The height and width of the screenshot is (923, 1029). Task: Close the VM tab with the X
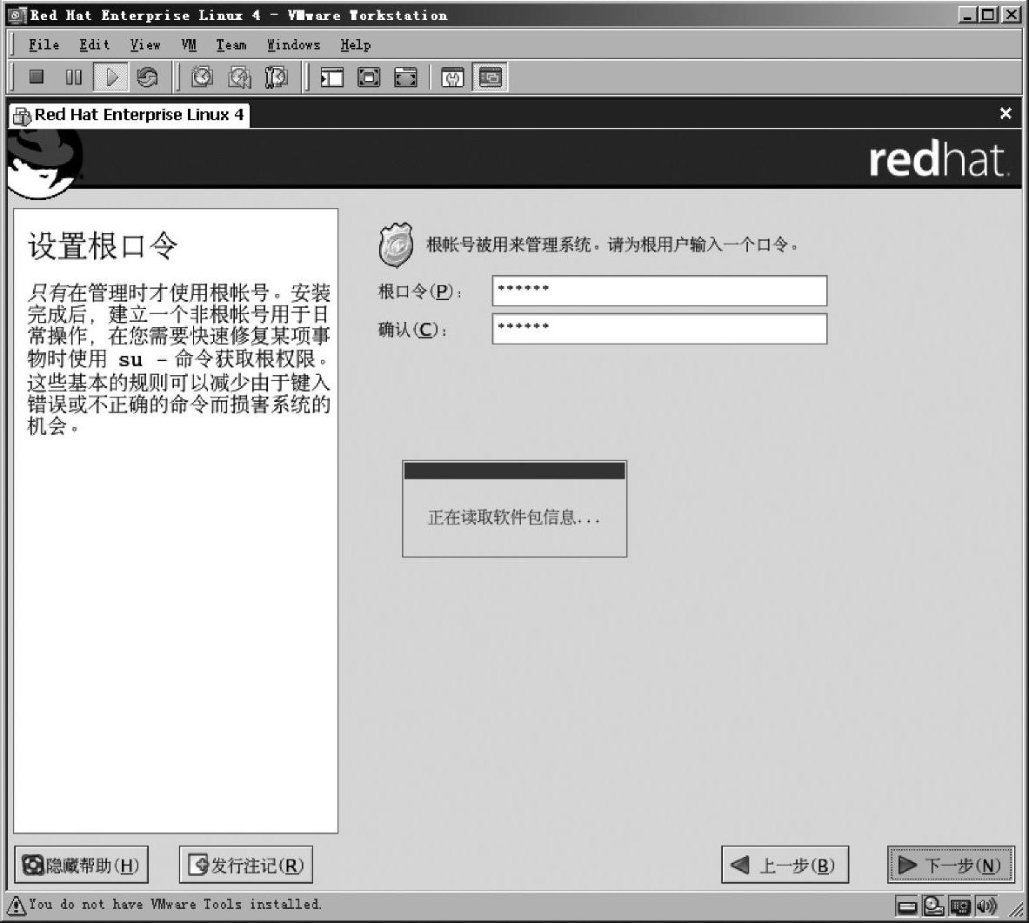pos(1005,114)
